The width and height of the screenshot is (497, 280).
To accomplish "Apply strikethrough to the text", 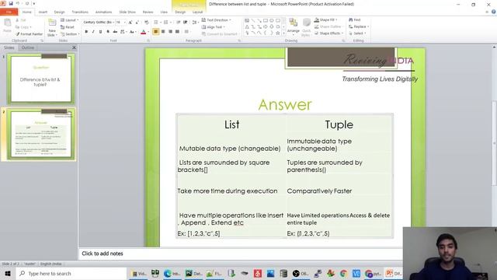I will point(115,32).
